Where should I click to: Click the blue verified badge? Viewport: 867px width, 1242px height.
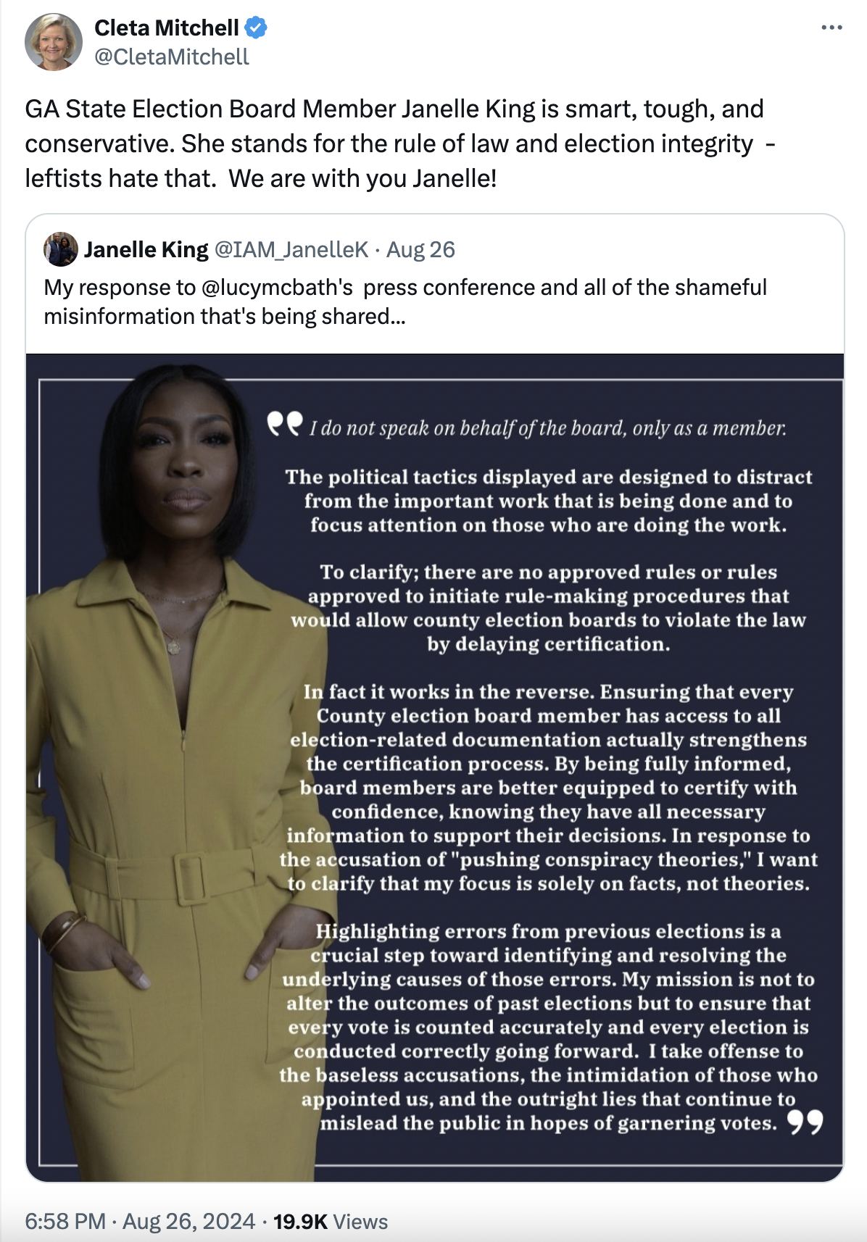point(255,28)
